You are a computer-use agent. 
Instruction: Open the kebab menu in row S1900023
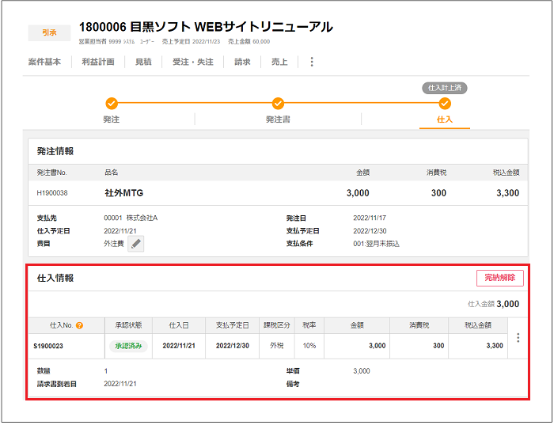tap(518, 338)
